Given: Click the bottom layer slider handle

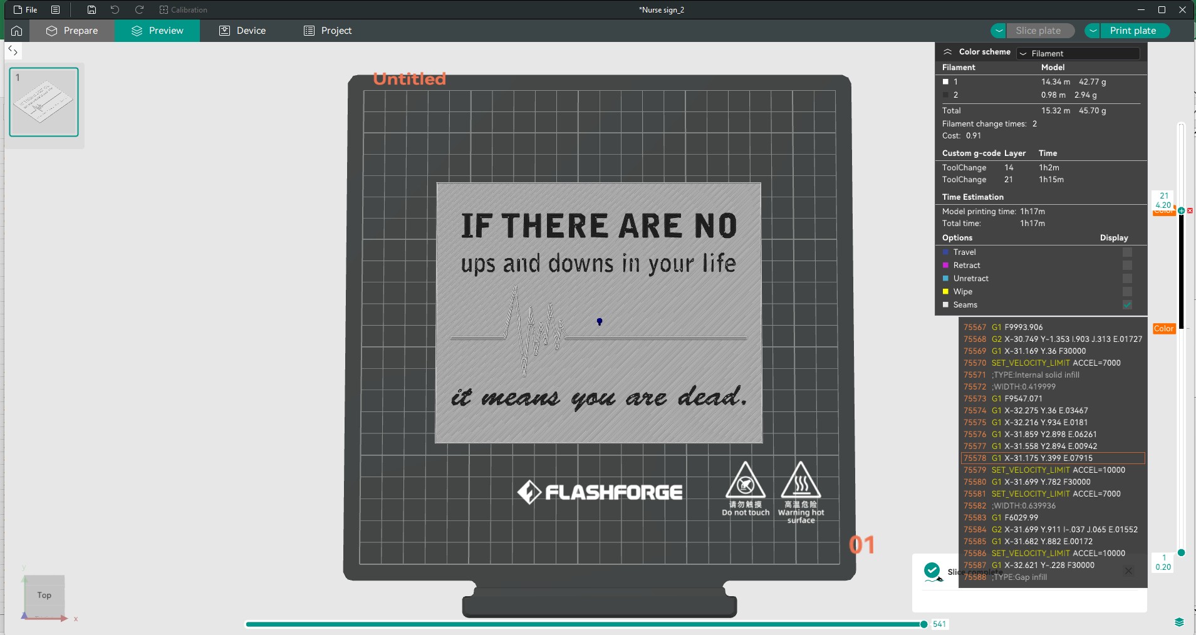Looking at the screenshot, I should [x=1181, y=552].
